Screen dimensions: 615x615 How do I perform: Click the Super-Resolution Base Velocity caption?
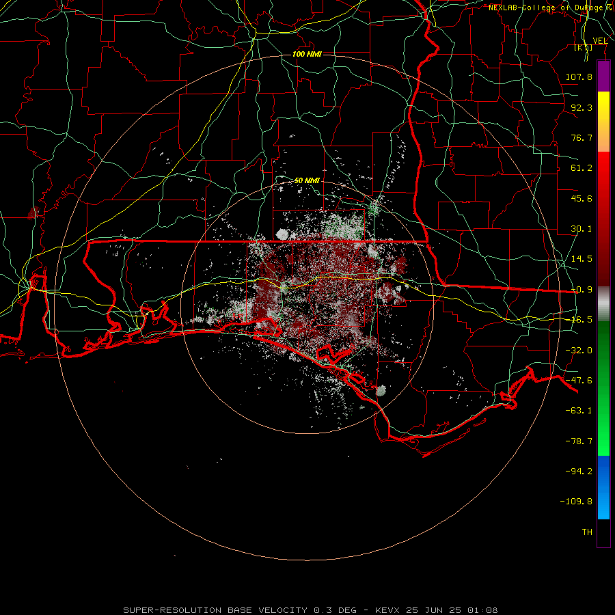[x=310, y=610]
